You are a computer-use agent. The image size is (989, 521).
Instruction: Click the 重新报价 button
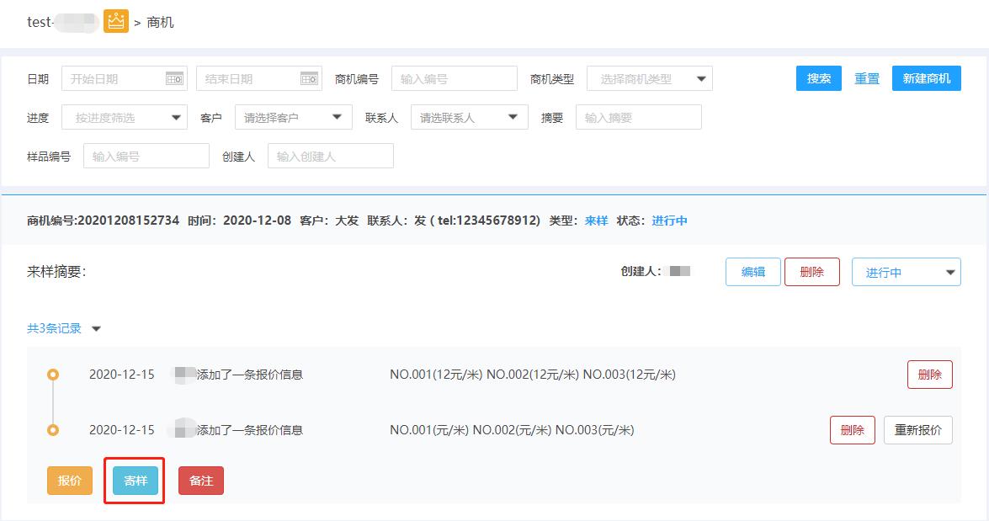(x=917, y=430)
